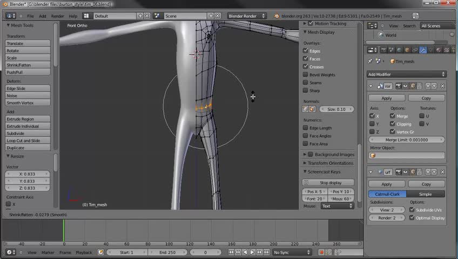The image size is (458, 259).
Task: Jump to the timeline's first frame
Action: tap(231, 252)
